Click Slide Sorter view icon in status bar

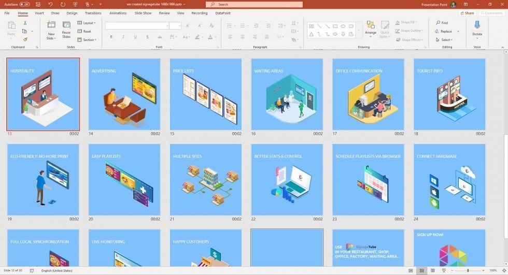coord(422,270)
